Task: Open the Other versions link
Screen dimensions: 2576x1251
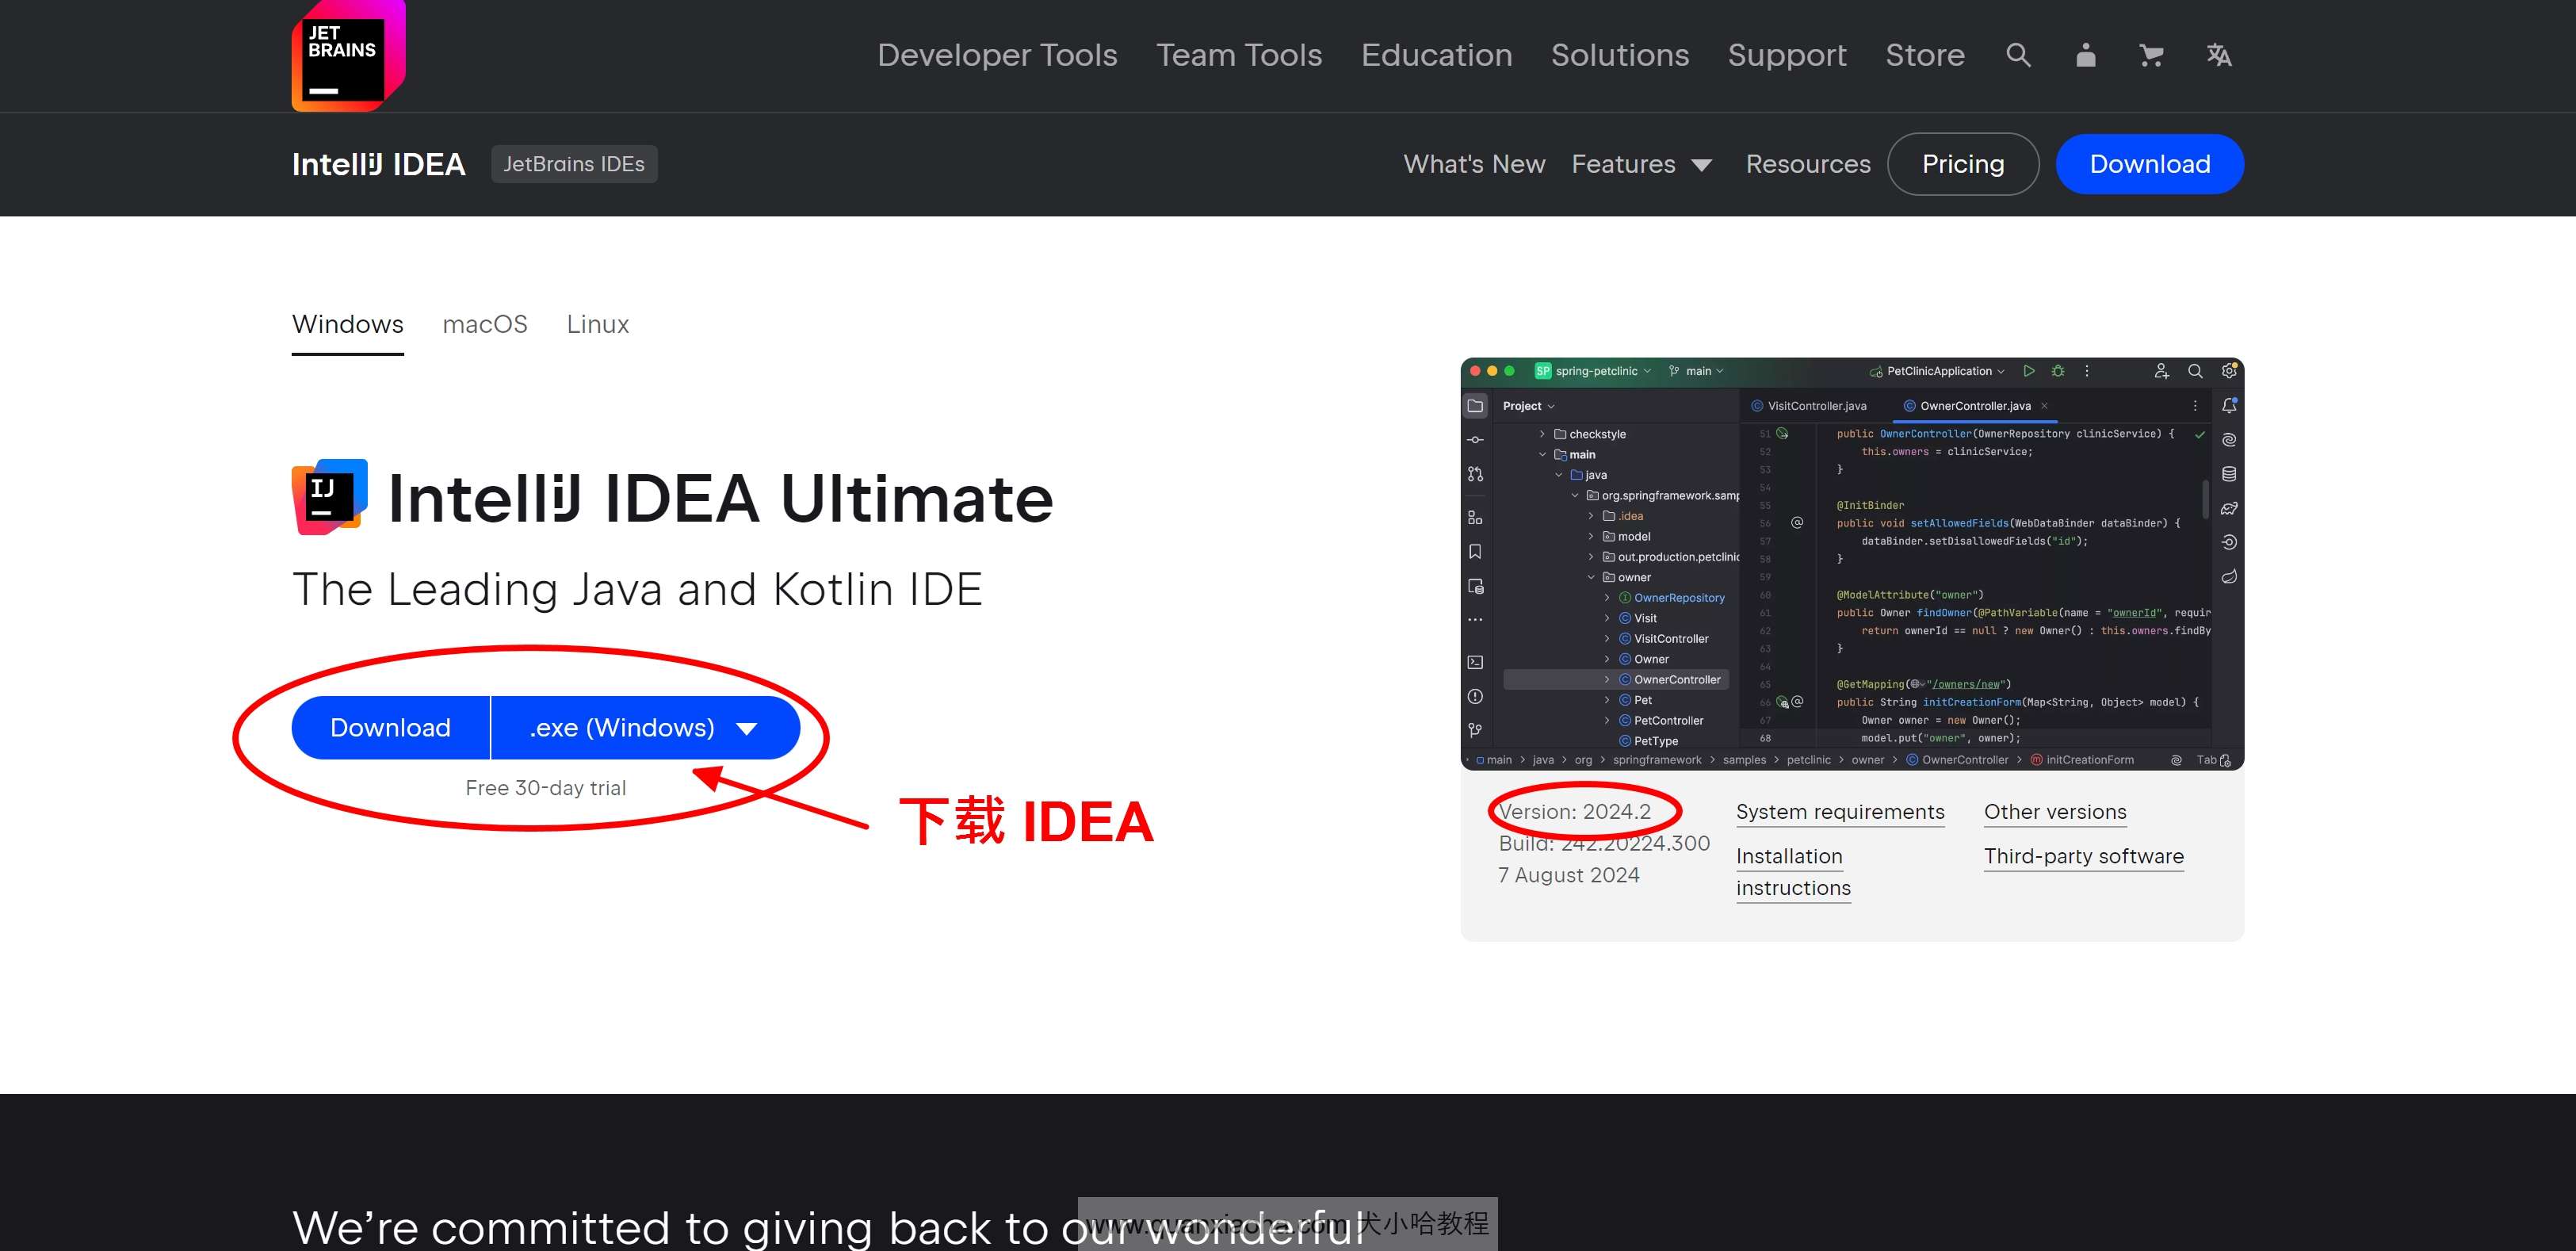Action: (2055, 812)
